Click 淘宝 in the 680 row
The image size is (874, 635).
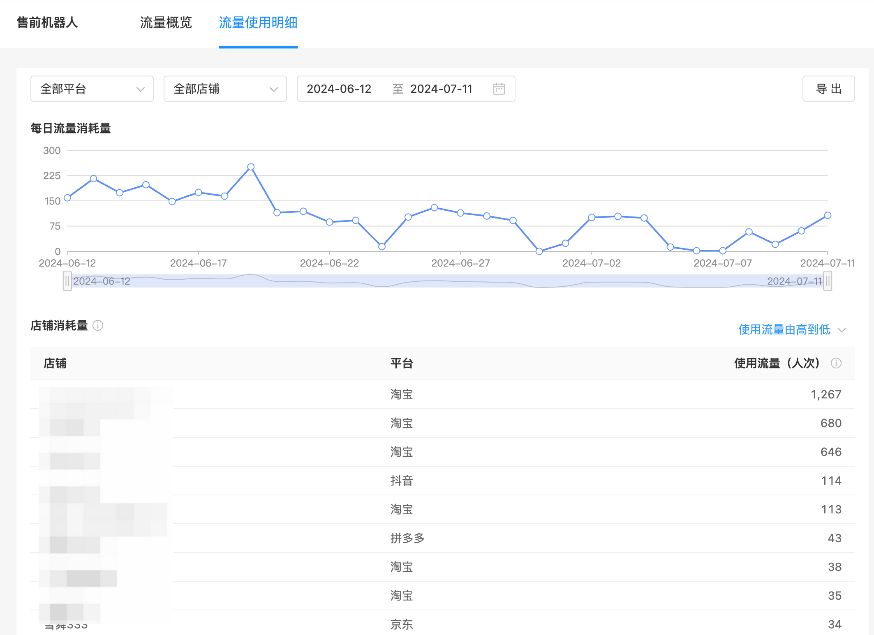coord(402,423)
